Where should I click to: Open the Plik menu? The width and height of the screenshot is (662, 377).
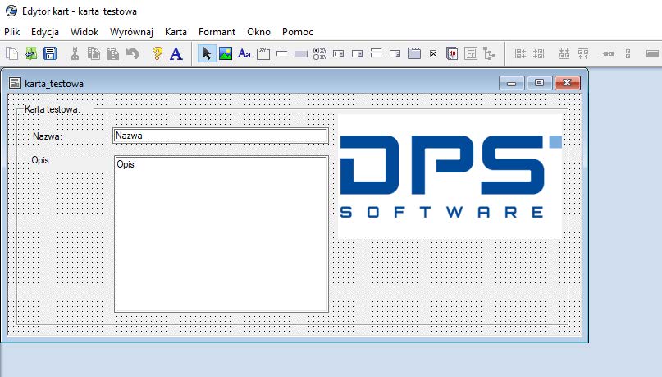click(x=12, y=32)
